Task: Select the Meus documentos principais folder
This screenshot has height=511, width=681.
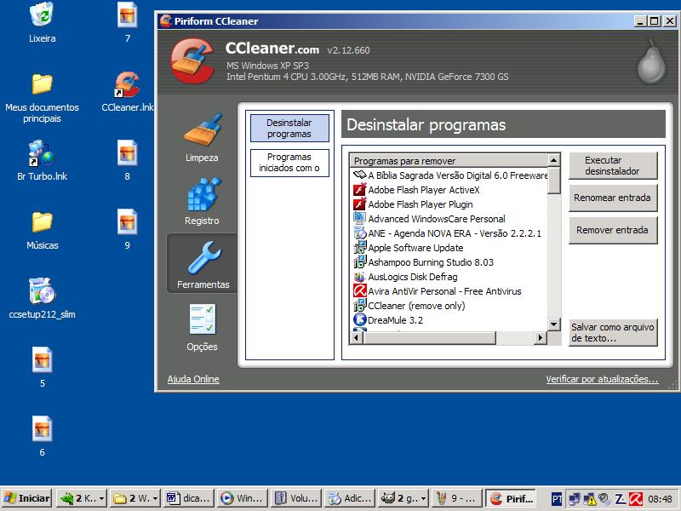Action: [42, 98]
